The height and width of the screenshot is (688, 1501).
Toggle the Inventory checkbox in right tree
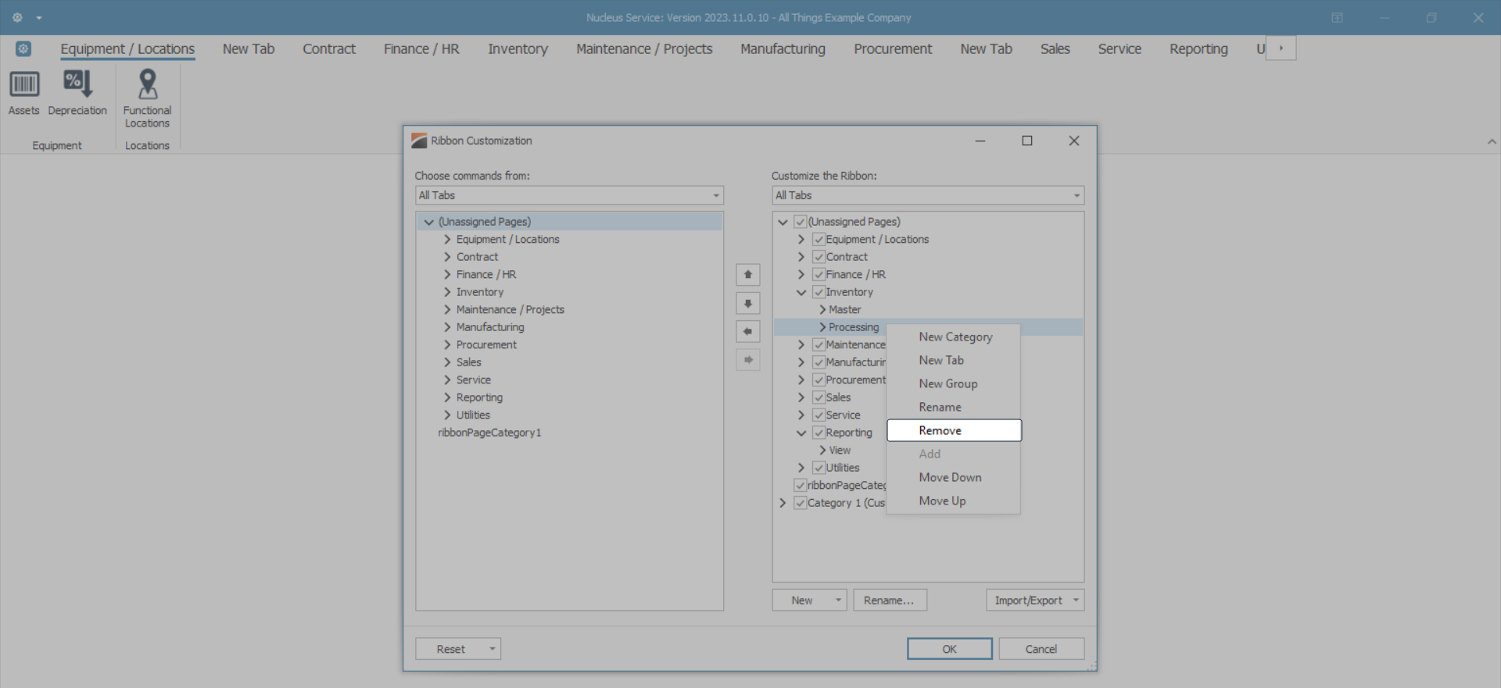coord(819,292)
